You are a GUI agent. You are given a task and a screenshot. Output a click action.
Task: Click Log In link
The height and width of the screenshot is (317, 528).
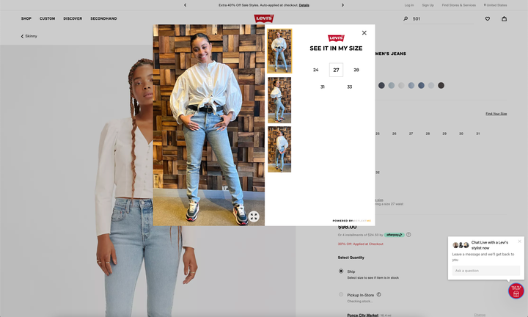pyautogui.click(x=409, y=5)
